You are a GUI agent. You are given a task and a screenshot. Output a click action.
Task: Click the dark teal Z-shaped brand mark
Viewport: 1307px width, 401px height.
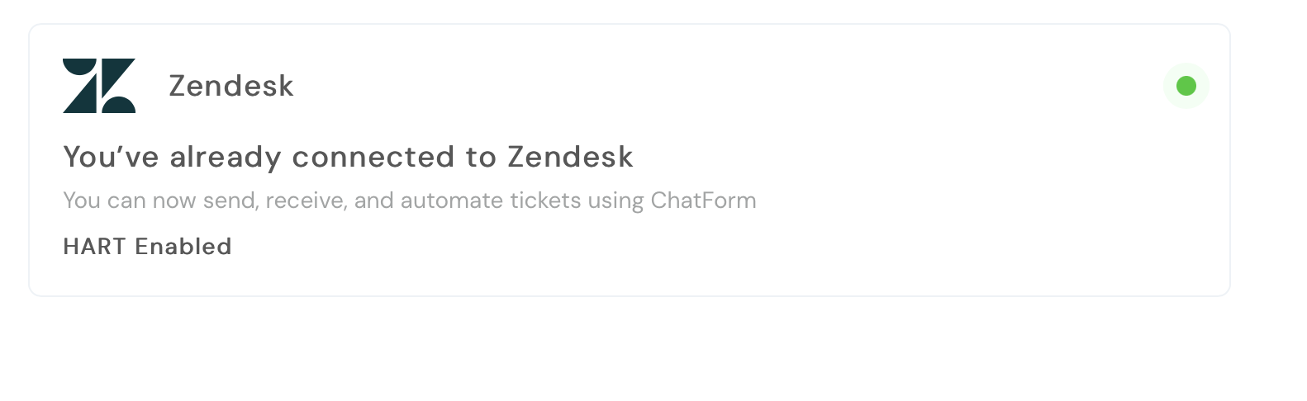(x=99, y=86)
